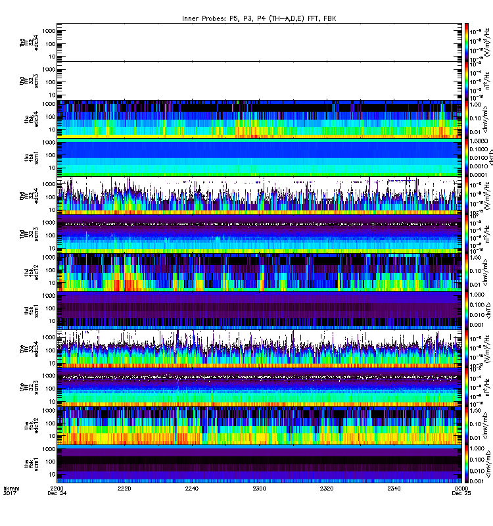Click the color bar beside the fbk edc12 panel
This screenshot has width=493, height=526.
point(467,425)
